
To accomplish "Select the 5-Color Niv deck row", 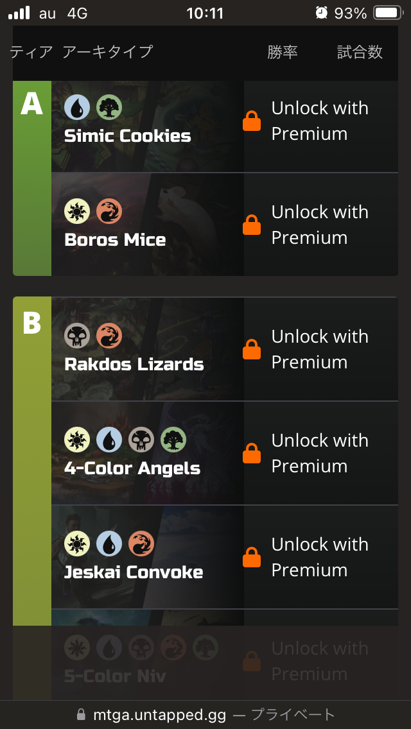I will pyautogui.click(x=116, y=675).
